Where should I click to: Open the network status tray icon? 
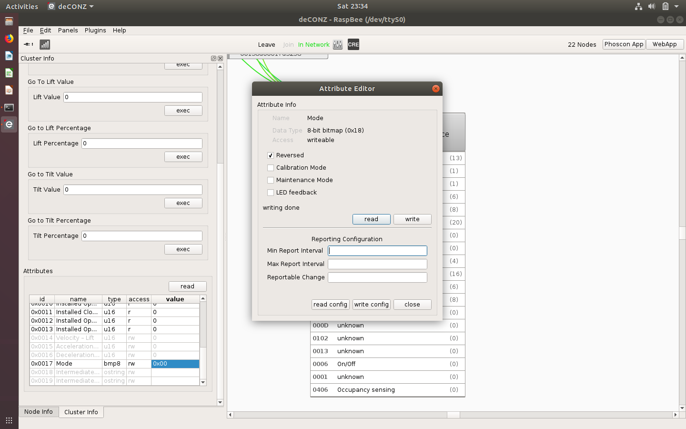pos(638,6)
